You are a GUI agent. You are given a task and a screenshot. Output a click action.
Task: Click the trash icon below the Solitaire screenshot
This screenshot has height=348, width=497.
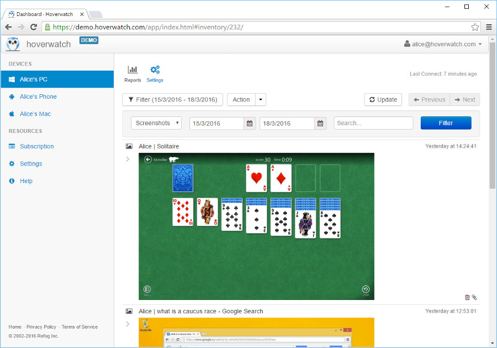coord(467,297)
